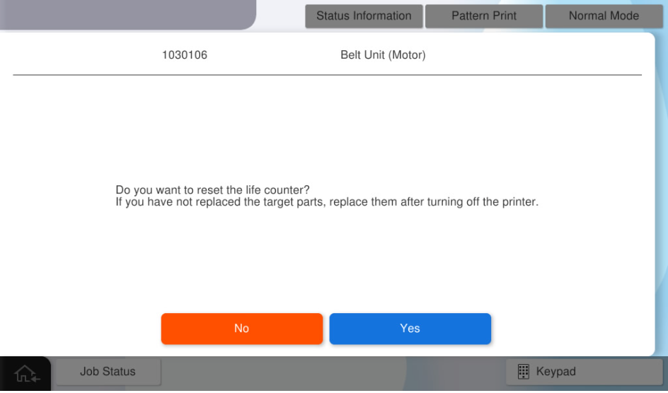Open the Job Status screen
This screenshot has width=668, height=393.
coord(108,372)
